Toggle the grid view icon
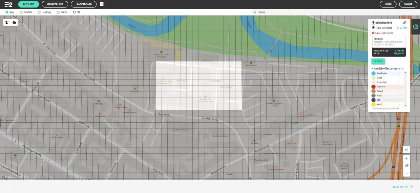This screenshot has width=420, height=193. click(406, 166)
